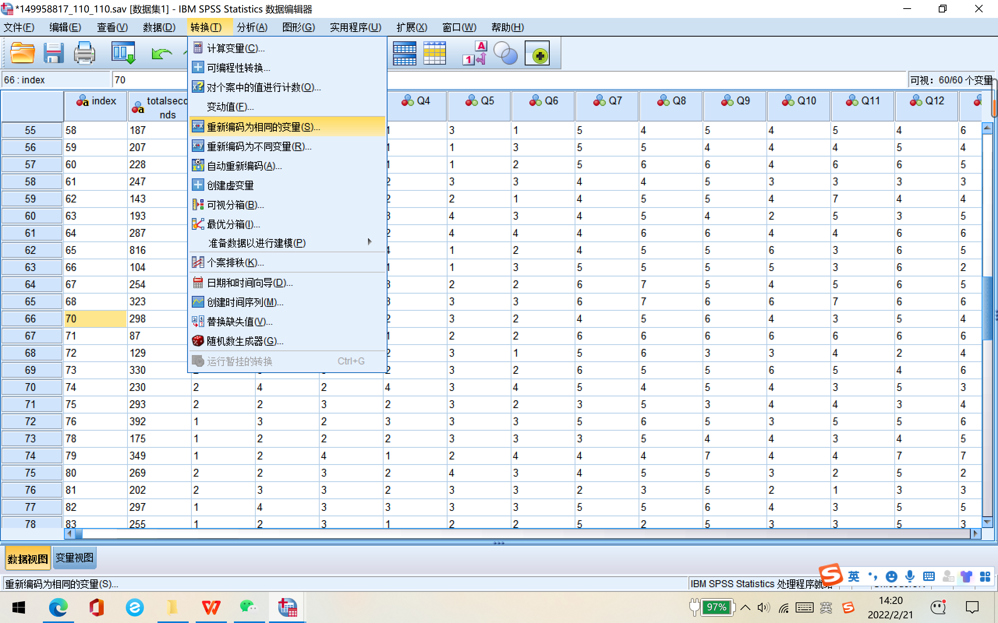The height and width of the screenshot is (623, 998).
Task: Choose Random Number Generators (G) item
Action: pyautogui.click(x=287, y=341)
